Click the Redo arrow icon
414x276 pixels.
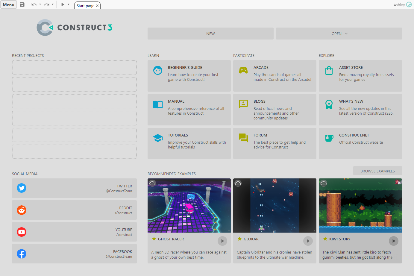(x=46, y=4)
